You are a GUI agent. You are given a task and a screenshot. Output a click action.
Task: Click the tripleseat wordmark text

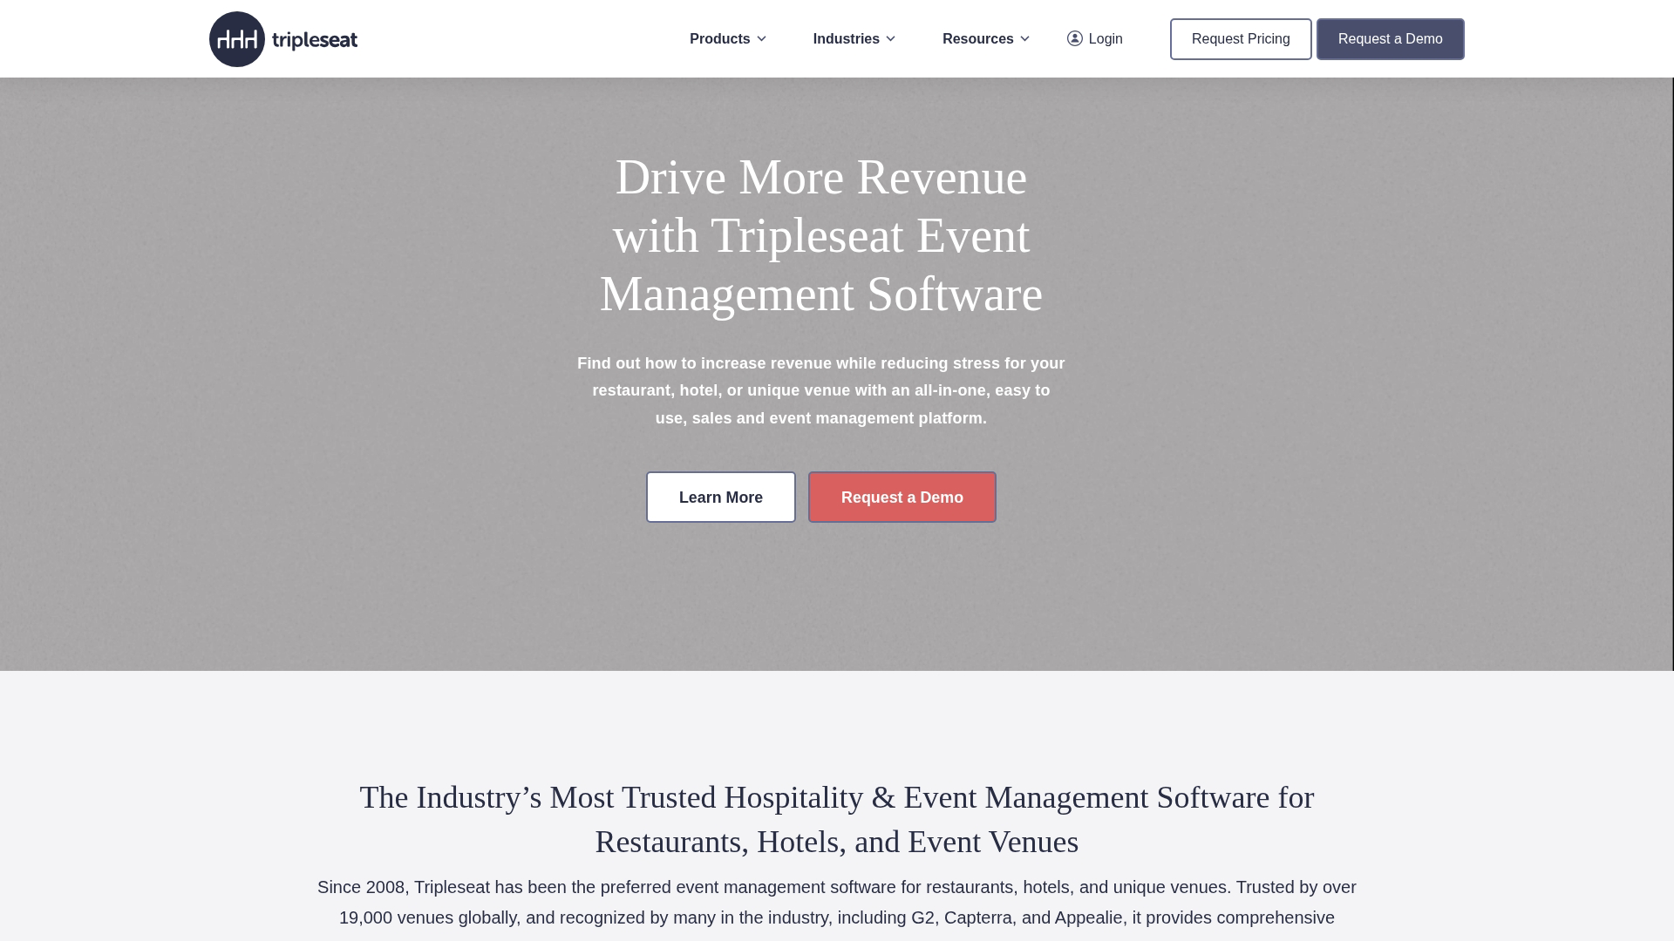(314, 40)
